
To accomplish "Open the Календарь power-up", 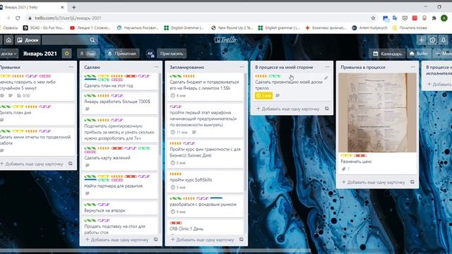I will 388,54.
